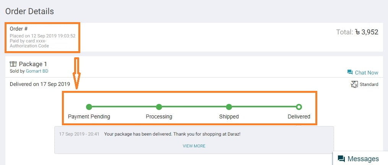Click the Delivered on 17 Sep 2019 text
The width and height of the screenshot is (388, 165).
pyautogui.click(x=40, y=84)
